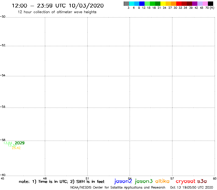Screen dimensions: 217x190
Task: Click the longitude axis label 45
Action: [x=2, y=178]
